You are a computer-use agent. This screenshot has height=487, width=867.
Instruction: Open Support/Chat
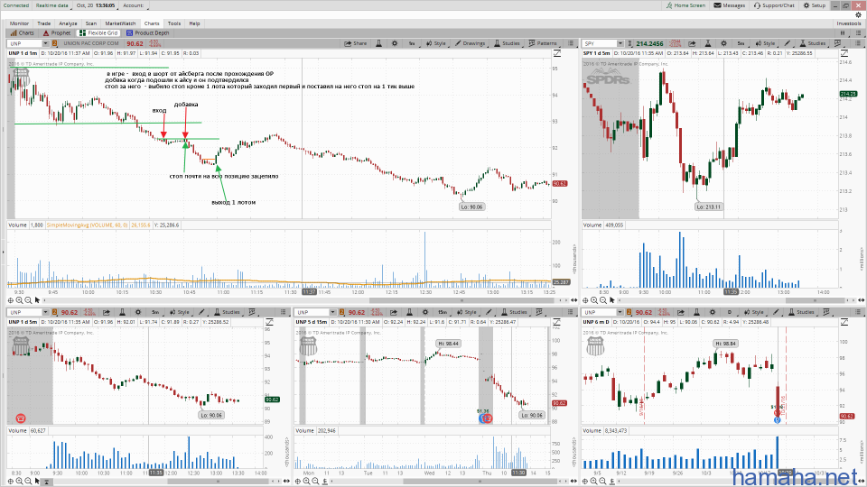[774, 5]
